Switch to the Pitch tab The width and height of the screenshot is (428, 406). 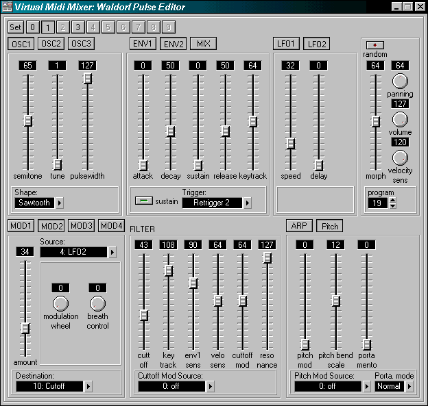(x=330, y=226)
